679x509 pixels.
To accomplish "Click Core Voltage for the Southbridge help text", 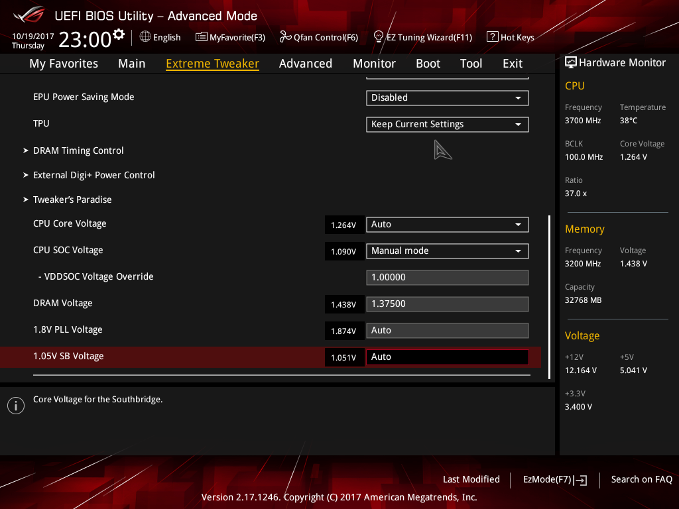I will [x=98, y=400].
